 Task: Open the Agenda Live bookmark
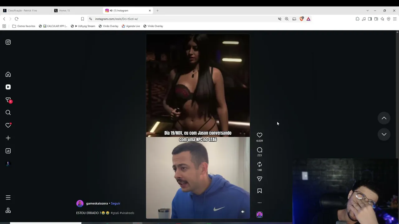tap(131, 26)
